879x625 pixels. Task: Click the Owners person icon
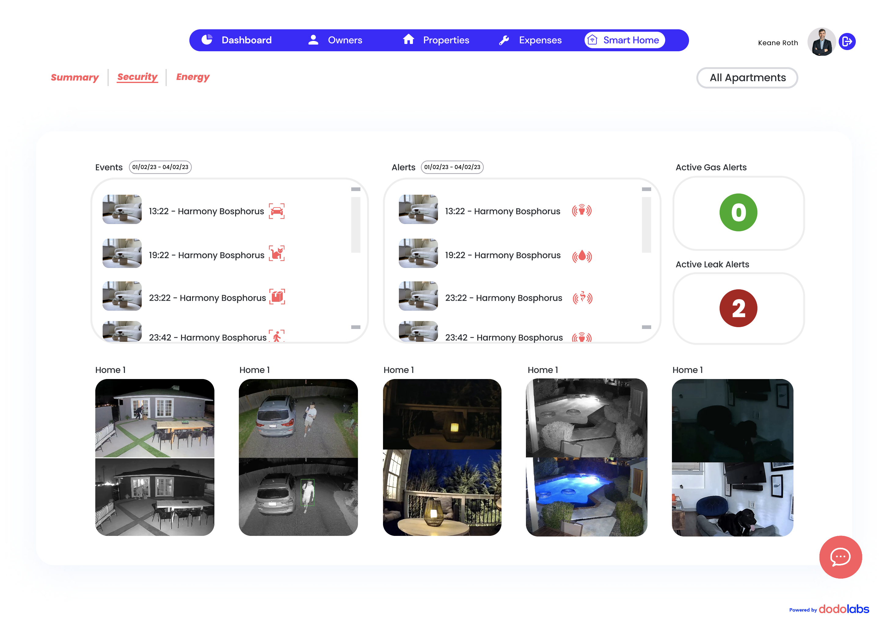(313, 40)
